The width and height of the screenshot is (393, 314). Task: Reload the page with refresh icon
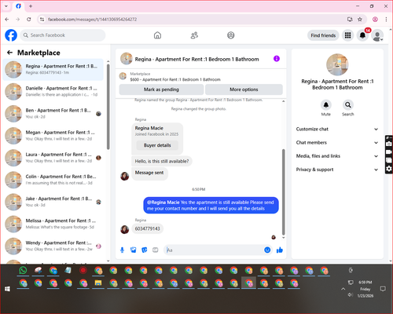point(29,19)
